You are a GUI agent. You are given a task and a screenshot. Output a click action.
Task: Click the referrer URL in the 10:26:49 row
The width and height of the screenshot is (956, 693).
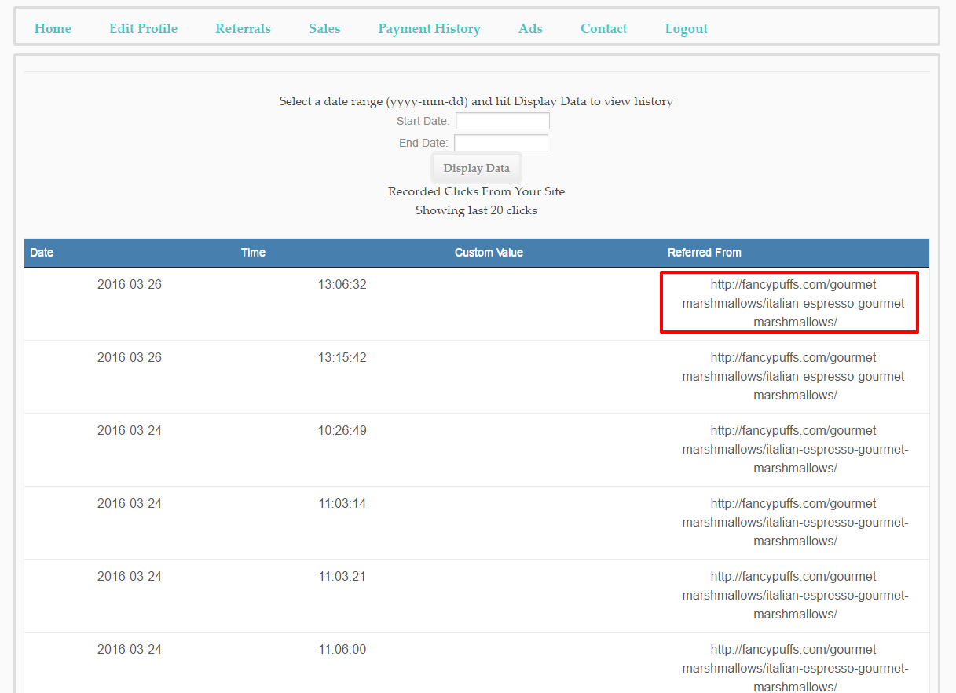[x=794, y=449]
